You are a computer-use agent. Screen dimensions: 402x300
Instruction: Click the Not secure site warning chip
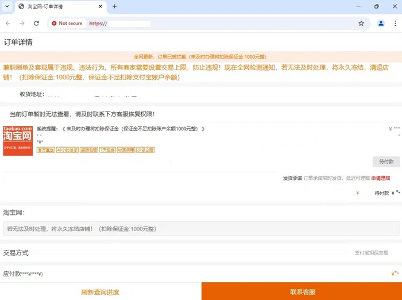click(67, 24)
